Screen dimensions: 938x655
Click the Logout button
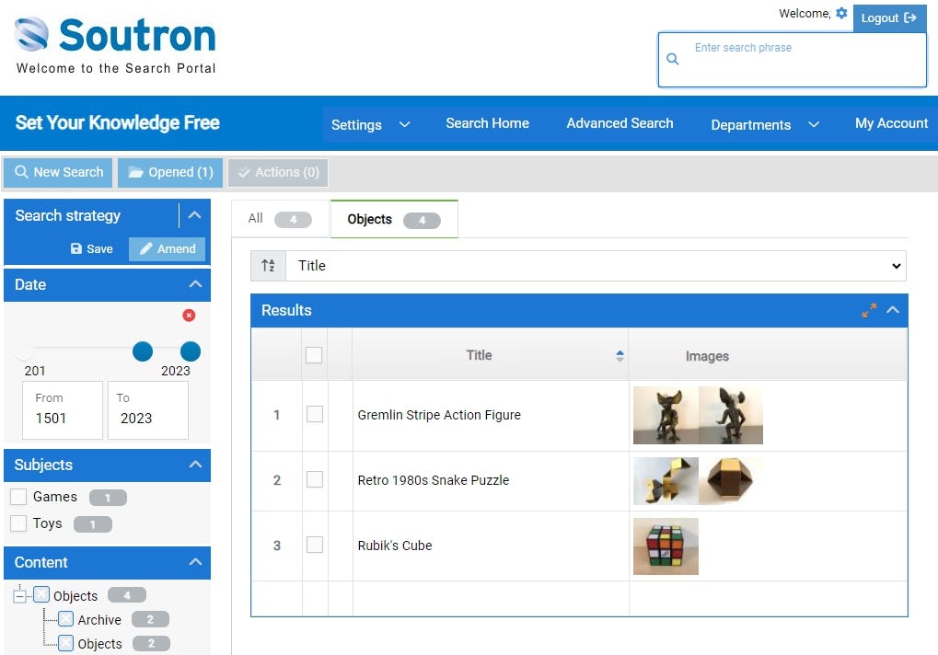[x=888, y=17]
